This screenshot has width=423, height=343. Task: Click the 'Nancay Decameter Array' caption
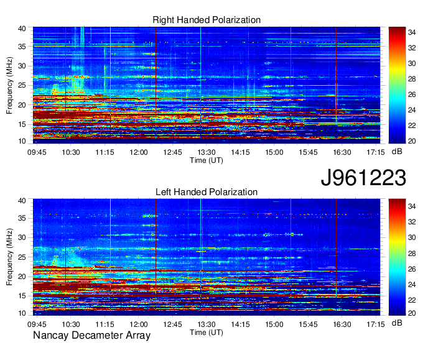pyautogui.click(x=91, y=336)
